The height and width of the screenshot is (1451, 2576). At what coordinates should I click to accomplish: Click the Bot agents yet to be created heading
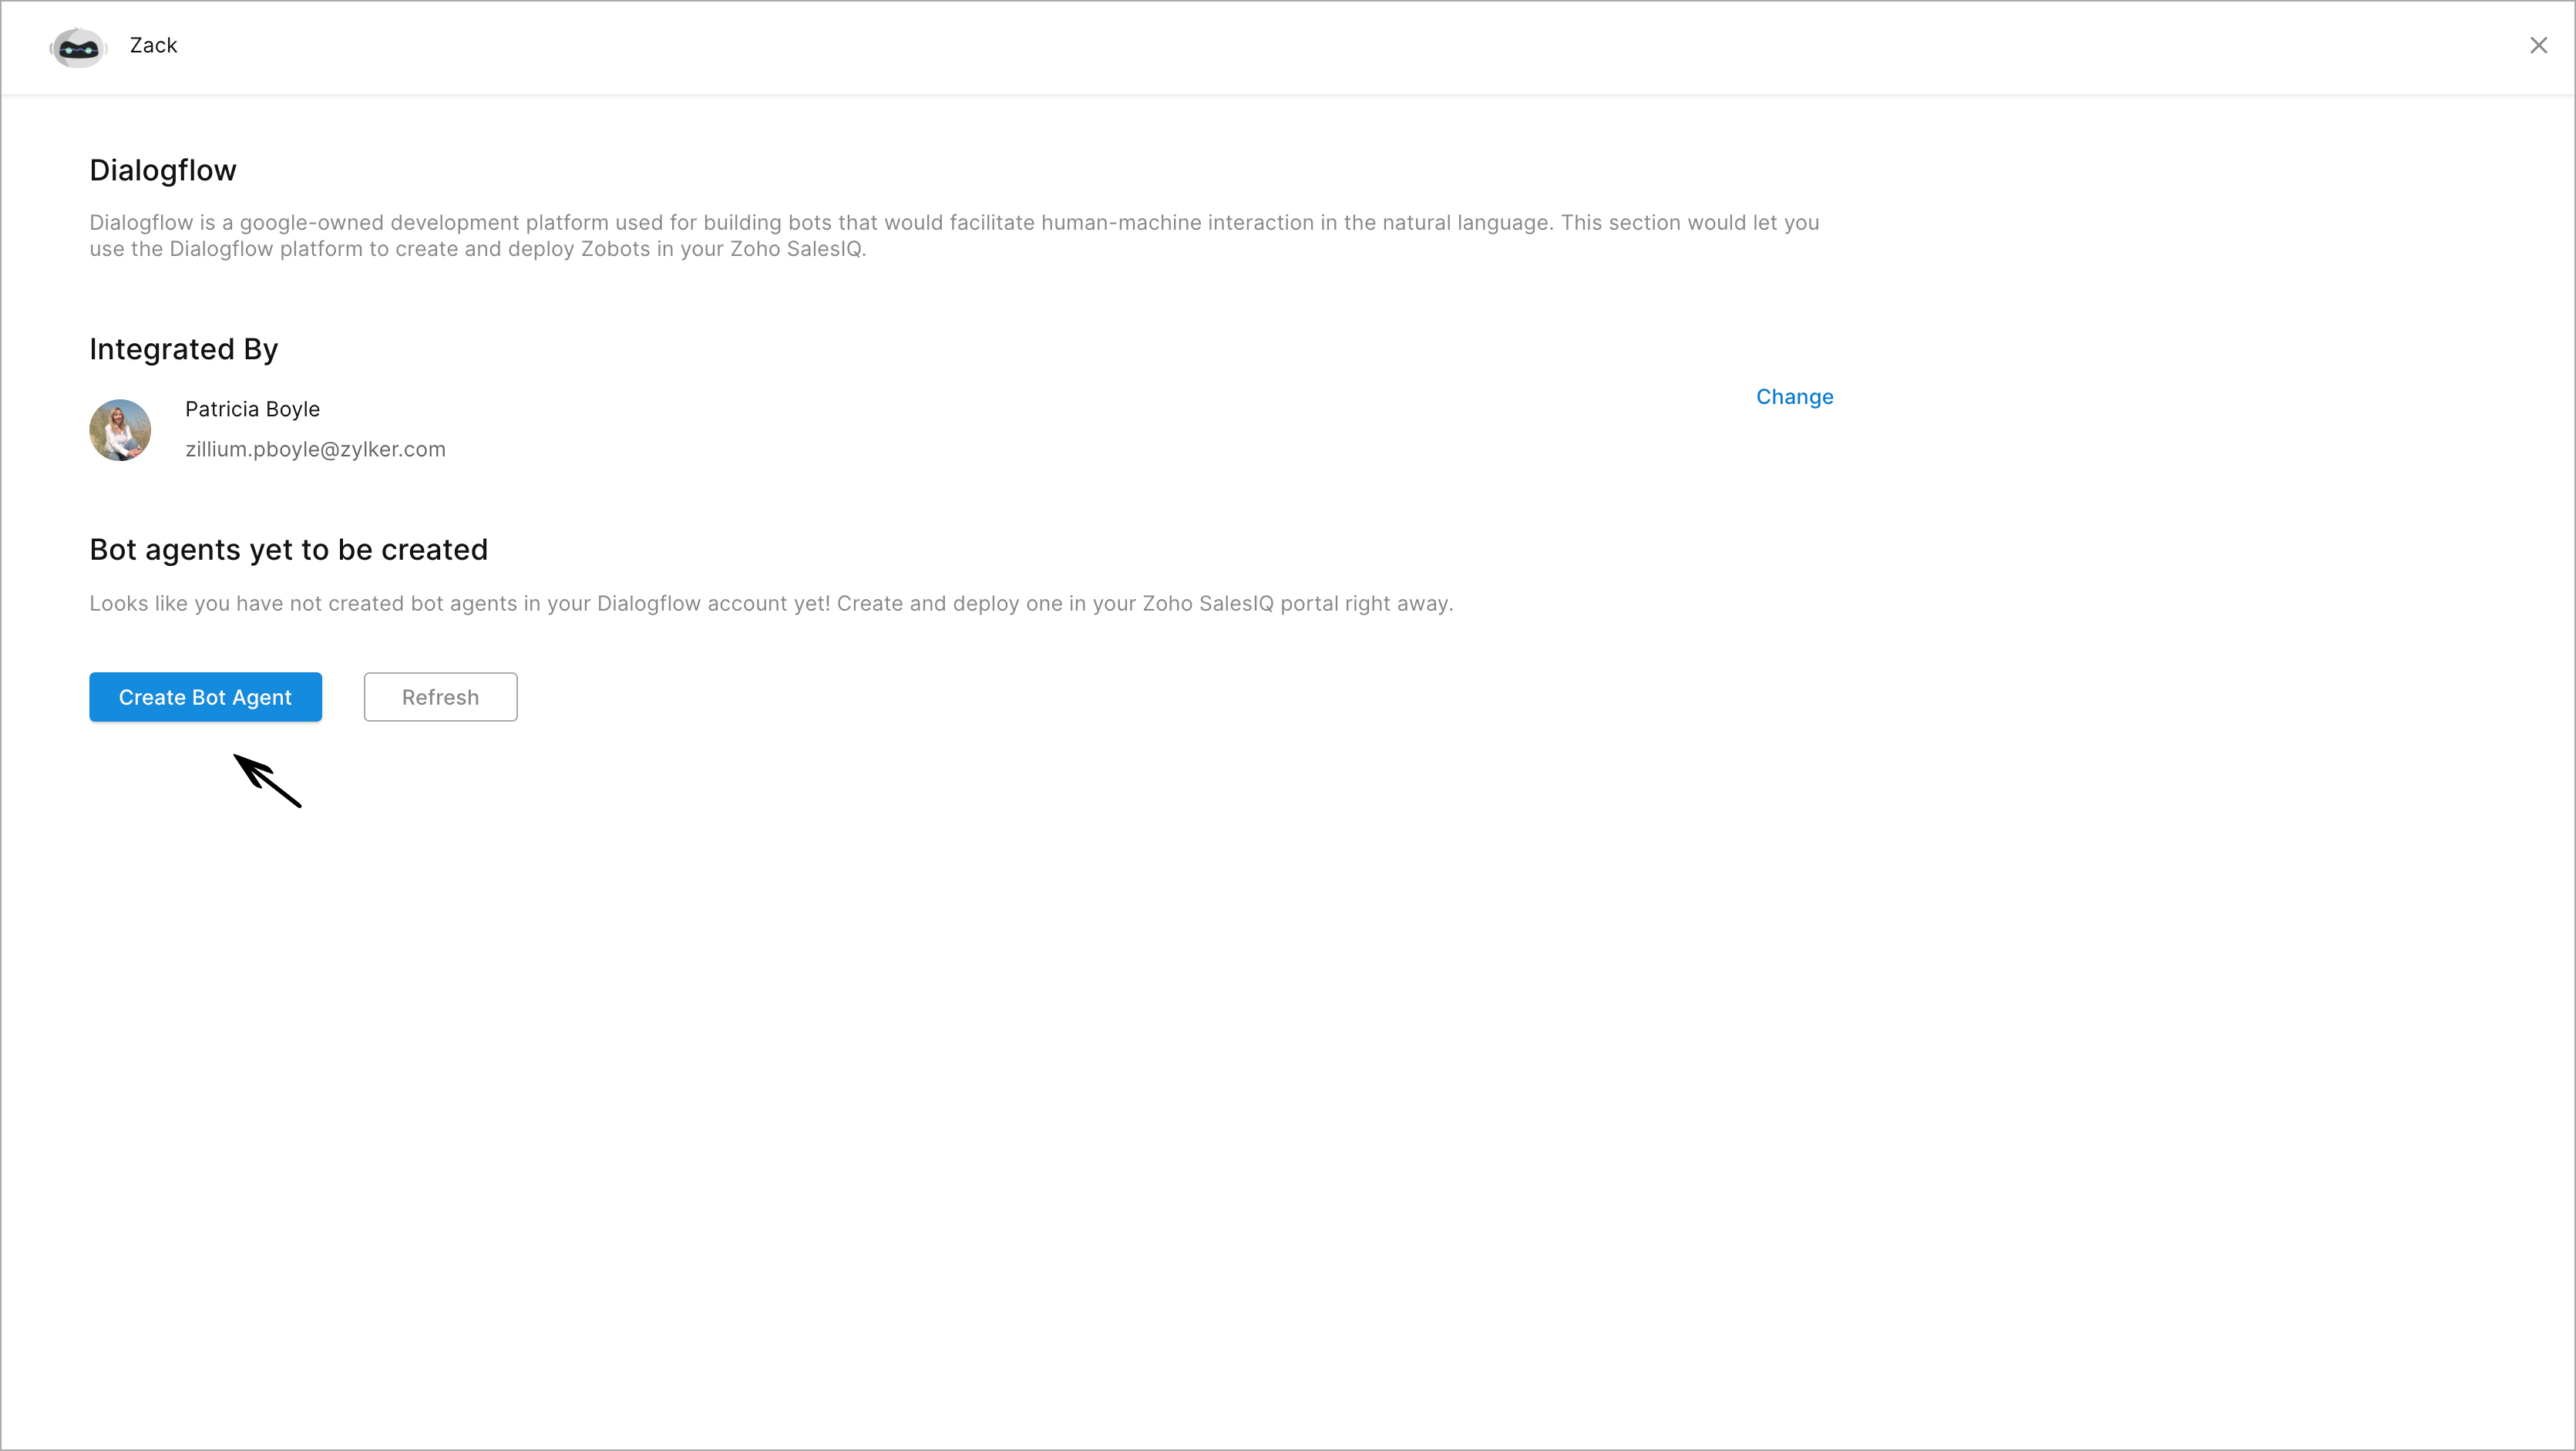288,550
